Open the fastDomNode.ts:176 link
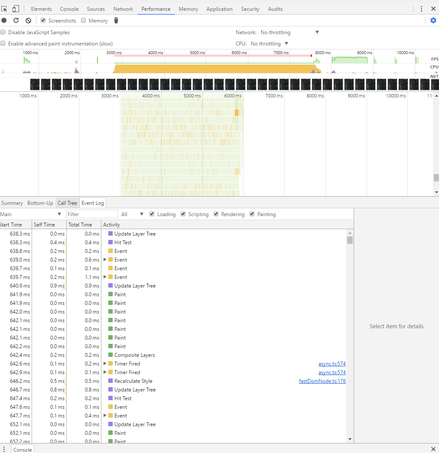Screen dimensions: 439x453 [322, 381]
